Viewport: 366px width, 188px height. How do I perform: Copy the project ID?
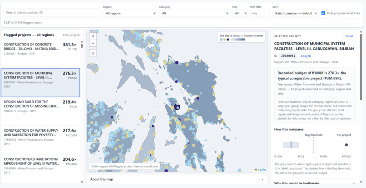[x=306, y=56]
